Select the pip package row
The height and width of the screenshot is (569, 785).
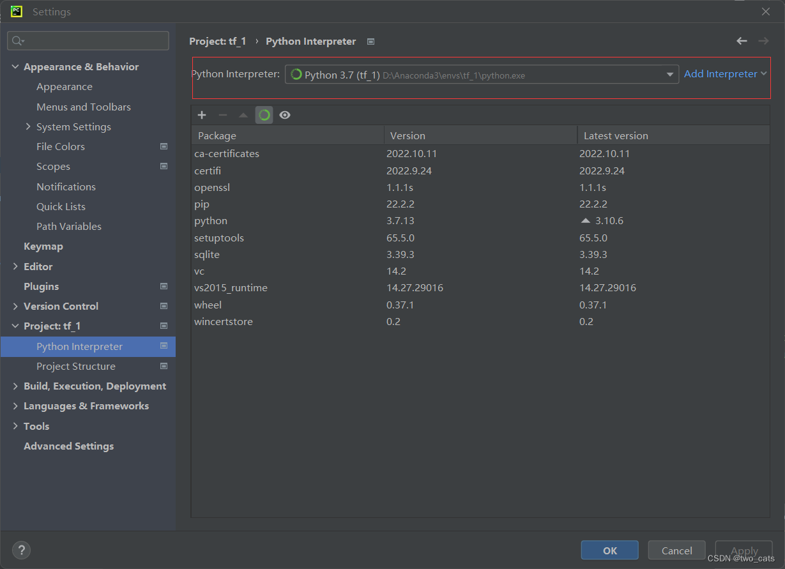pos(480,204)
